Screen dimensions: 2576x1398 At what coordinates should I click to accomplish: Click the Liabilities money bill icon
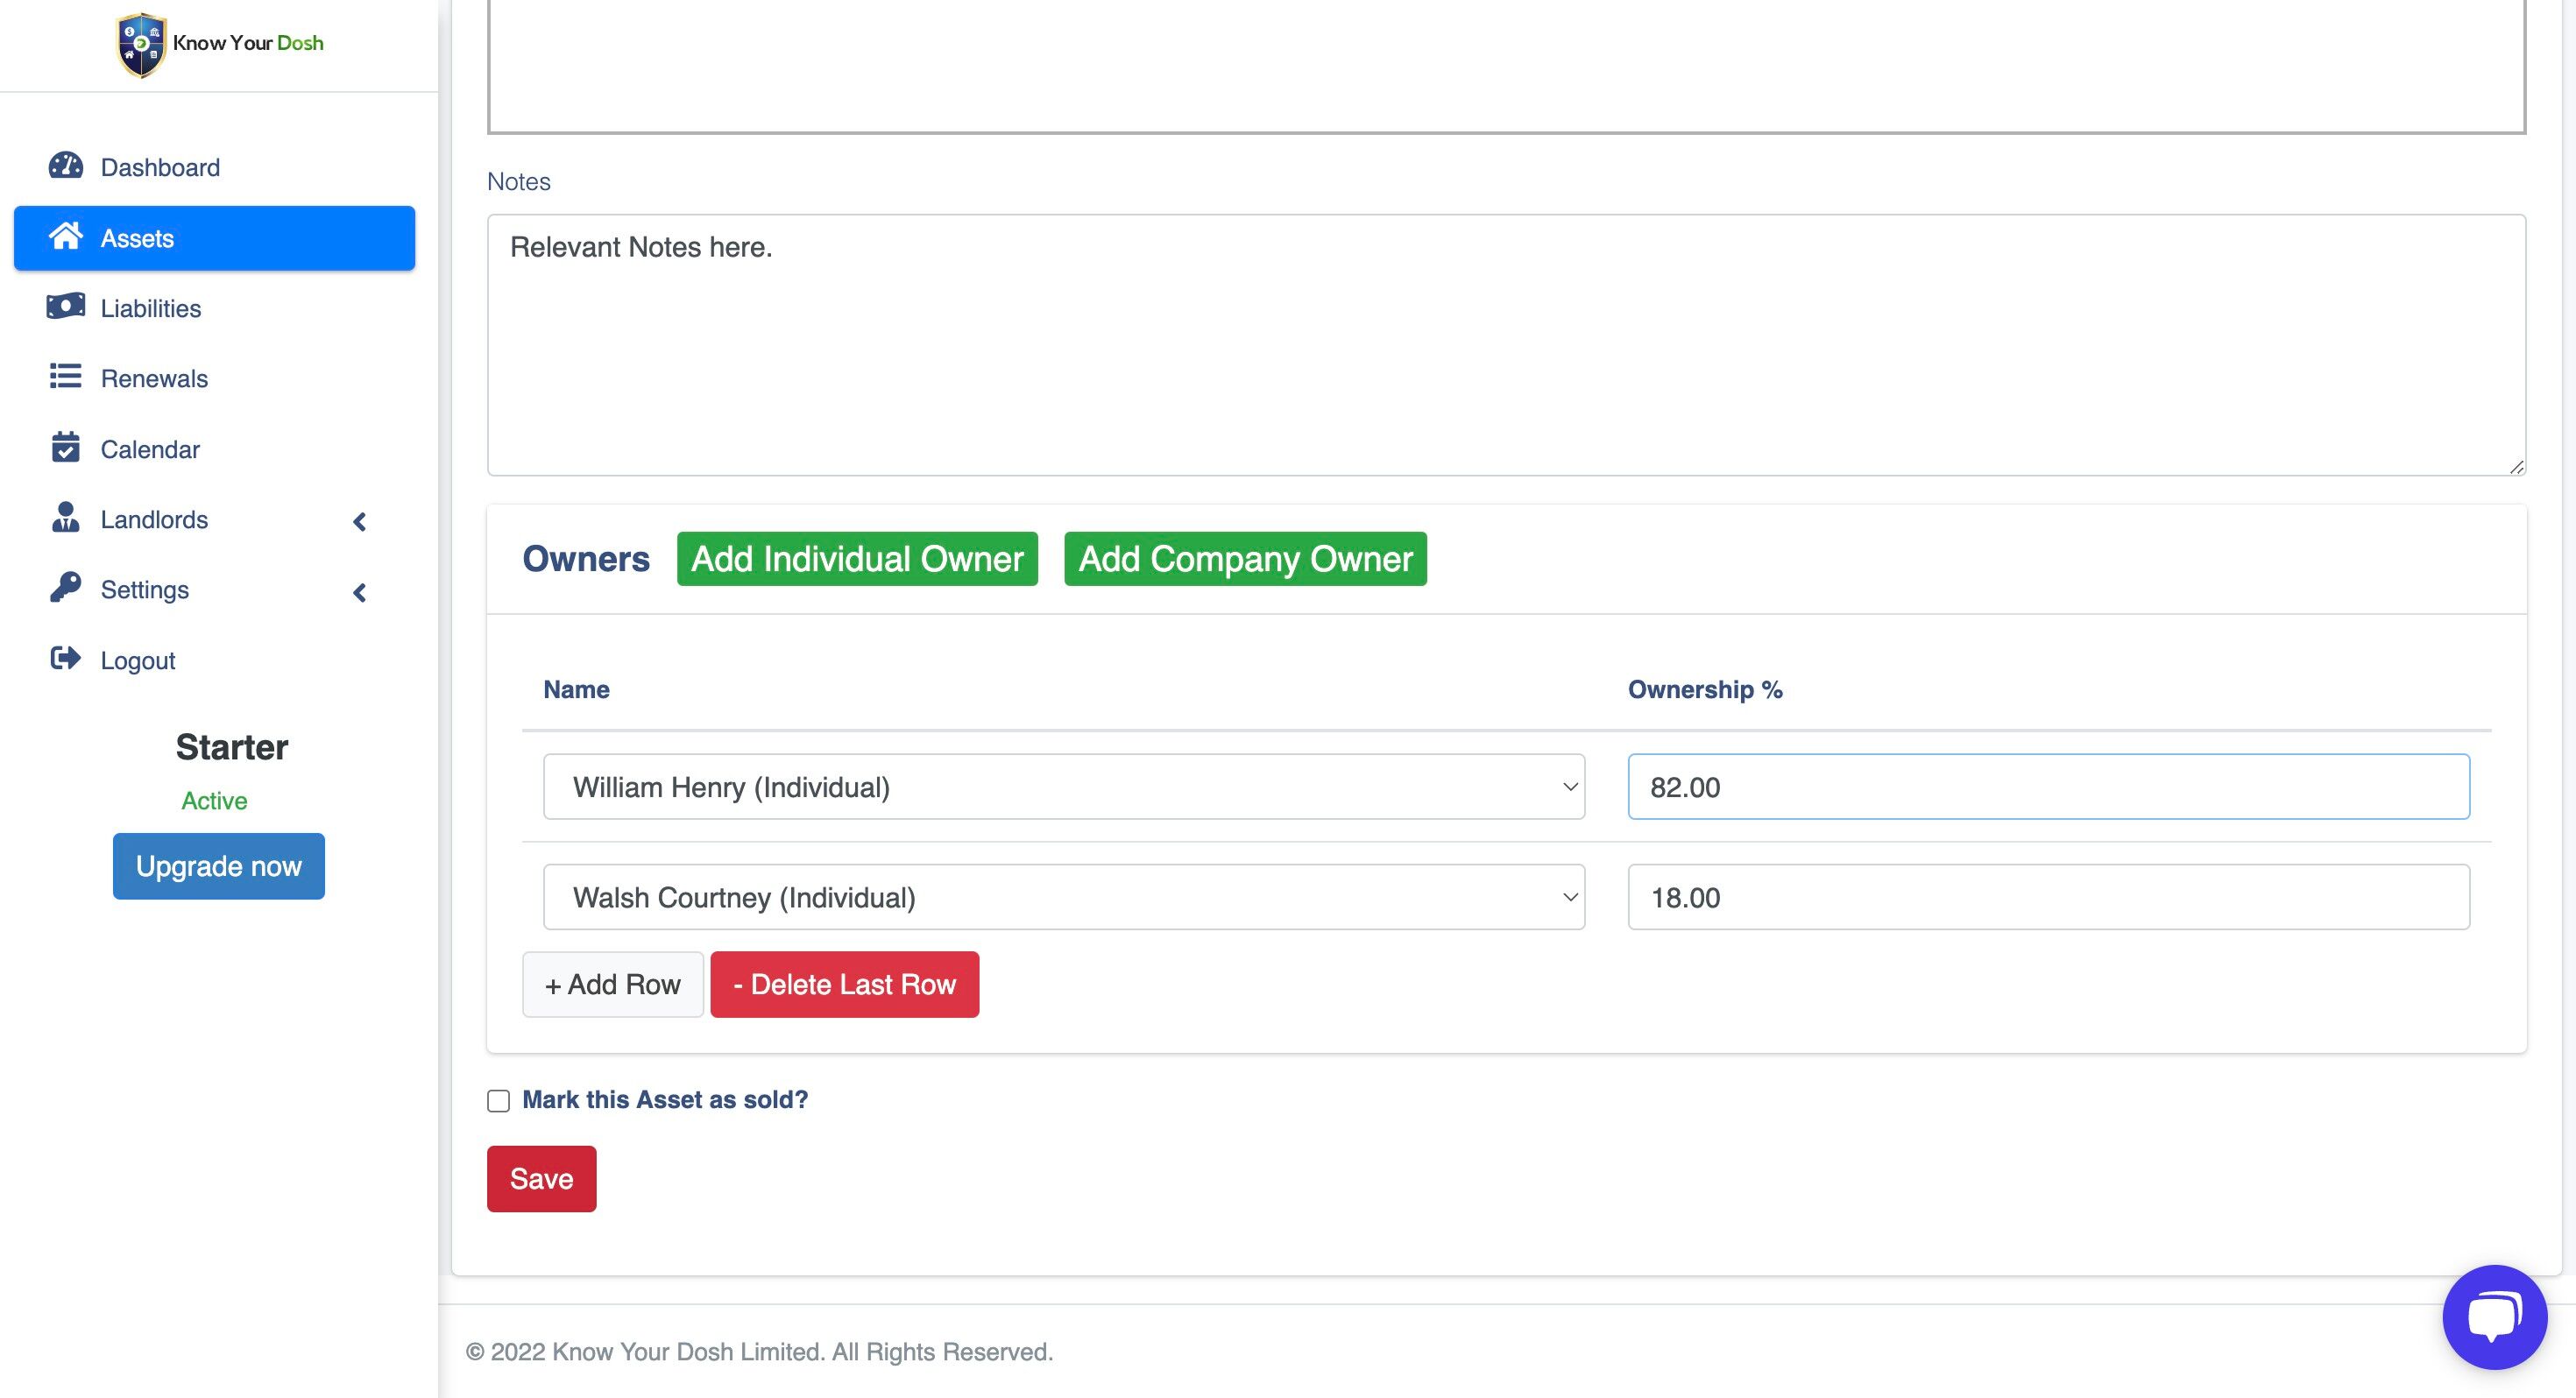pos(66,307)
